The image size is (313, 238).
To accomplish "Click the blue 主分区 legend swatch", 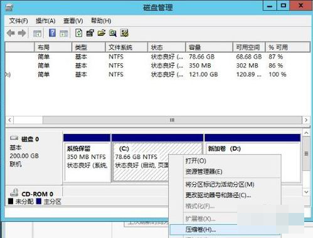I will click(39, 202).
